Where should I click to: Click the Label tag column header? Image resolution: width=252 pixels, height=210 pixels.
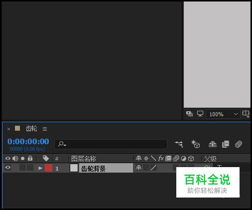coord(46,158)
